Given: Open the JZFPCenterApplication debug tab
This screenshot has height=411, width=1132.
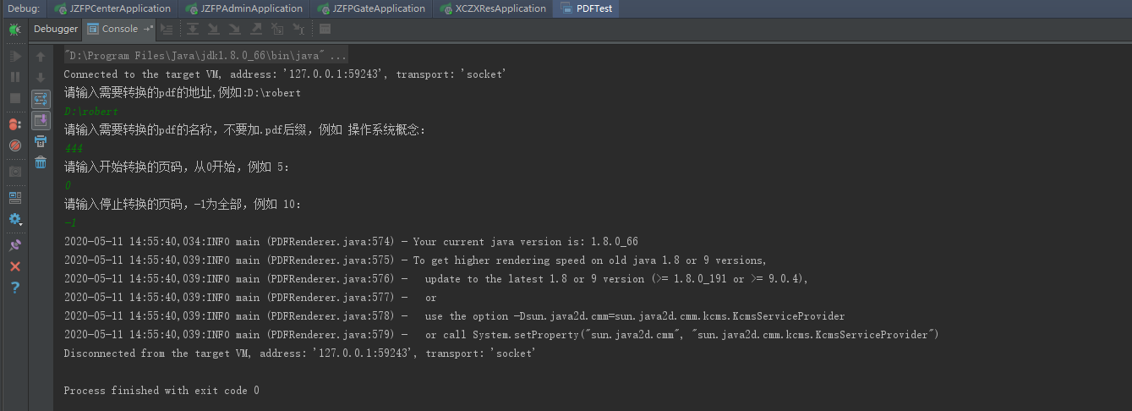Looking at the screenshot, I should tap(112, 8).
